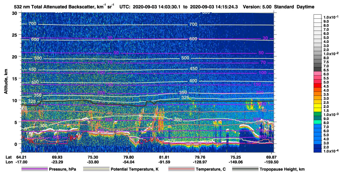Click the colorbar label 1.0x10-4
The height and width of the screenshot is (175, 341).
pyautogui.click(x=331, y=151)
